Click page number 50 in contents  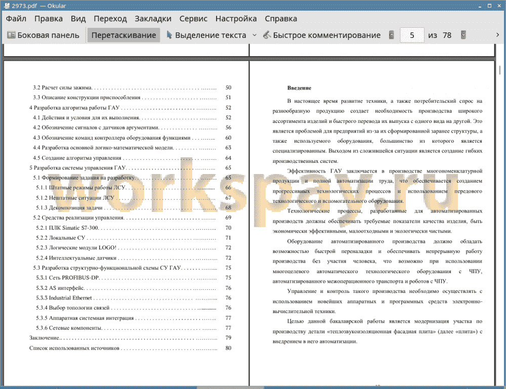229,88
